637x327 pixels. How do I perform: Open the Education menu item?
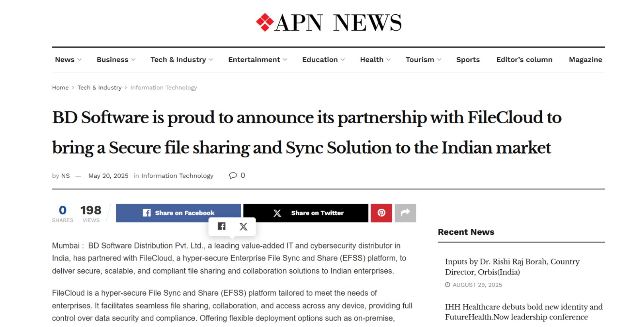click(x=320, y=60)
